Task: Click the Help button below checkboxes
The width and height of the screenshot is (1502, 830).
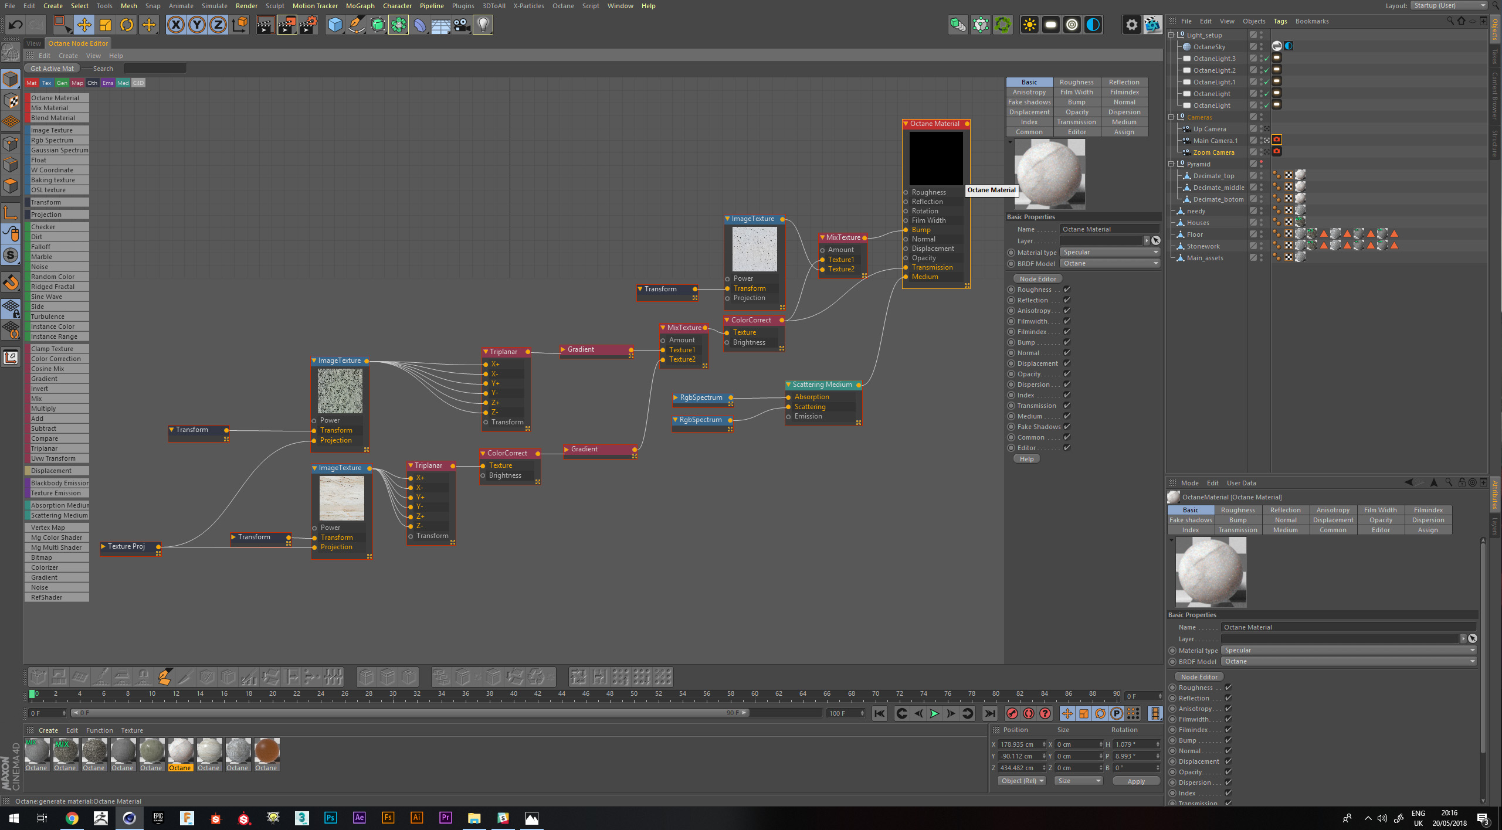Action: pyautogui.click(x=1026, y=459)
